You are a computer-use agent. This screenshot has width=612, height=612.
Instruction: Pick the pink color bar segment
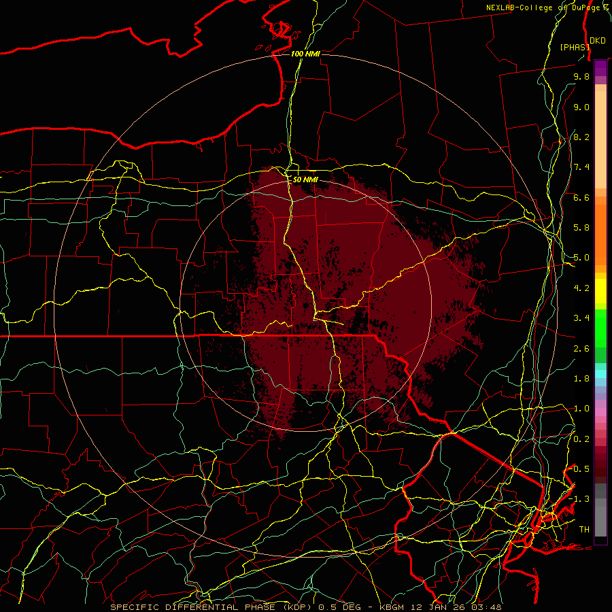coord(600,412)
